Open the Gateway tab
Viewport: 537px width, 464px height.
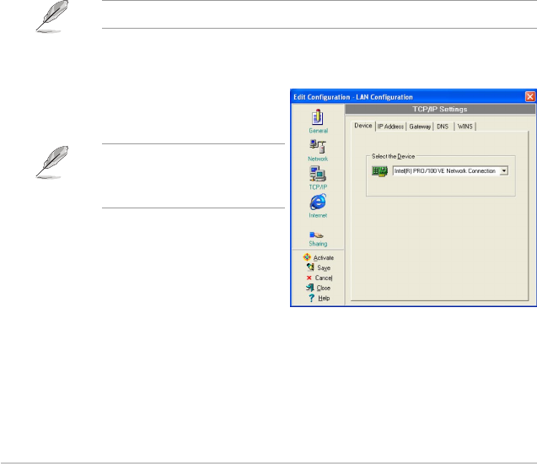pos(420,127)
